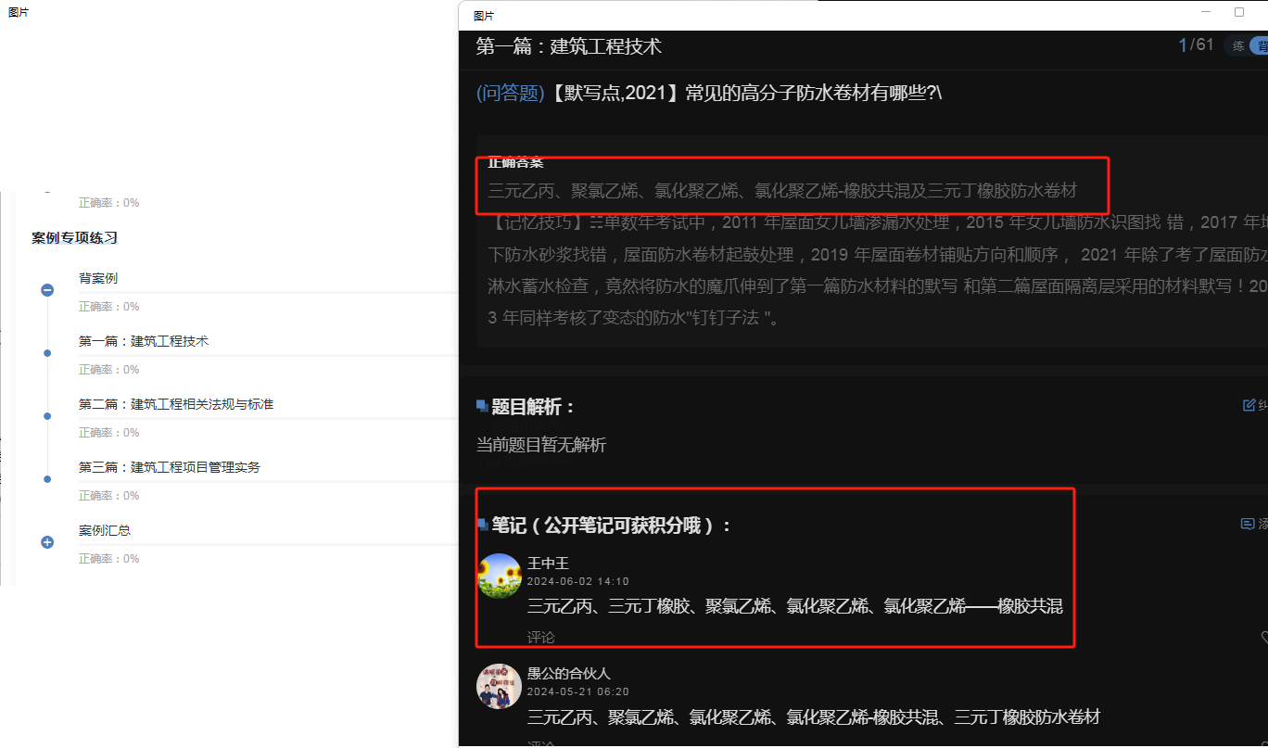Click the small square icon before 笔记 heading

tap(482, 524)
